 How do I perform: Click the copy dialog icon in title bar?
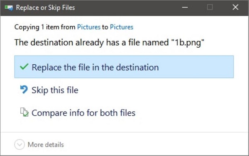click(9, 7)
